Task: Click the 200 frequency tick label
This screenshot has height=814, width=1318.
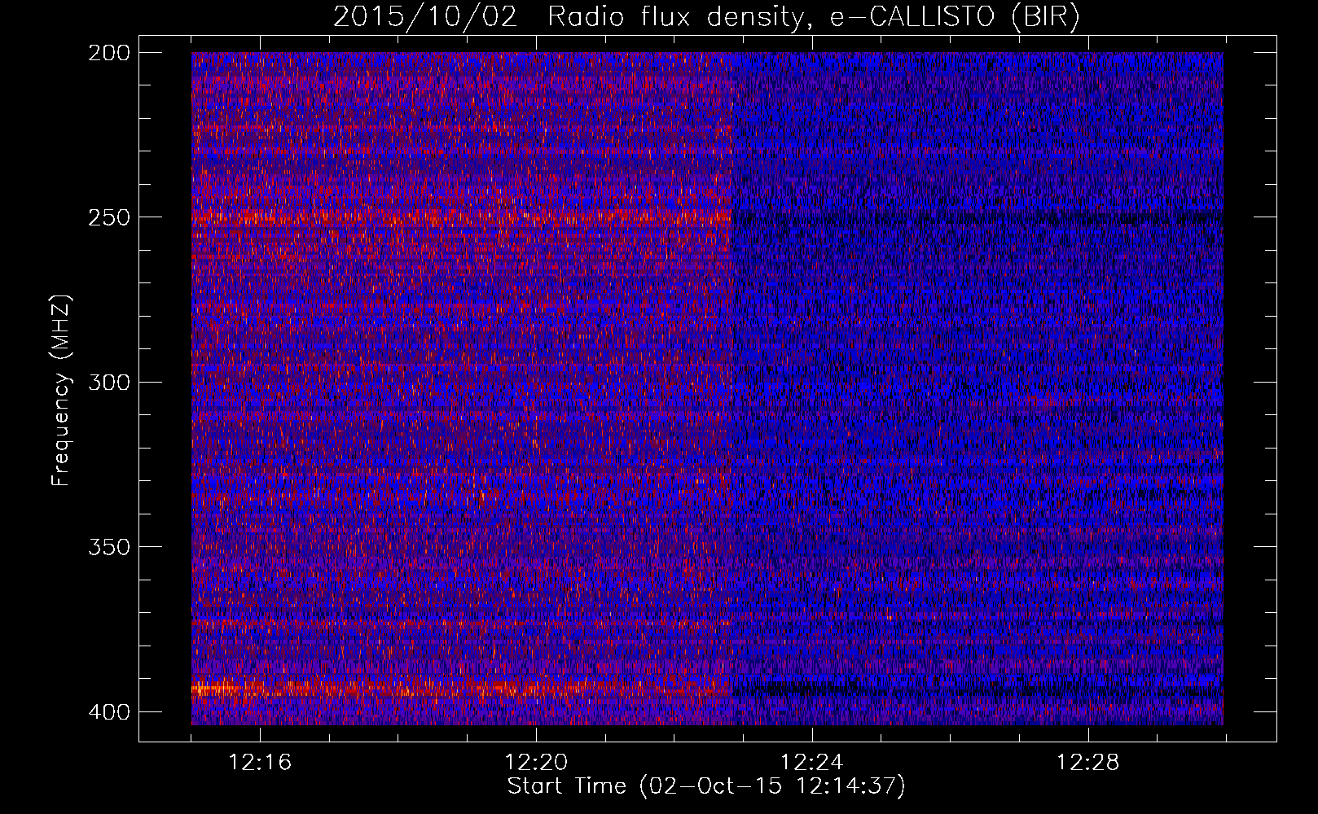Action: [108, 53]
